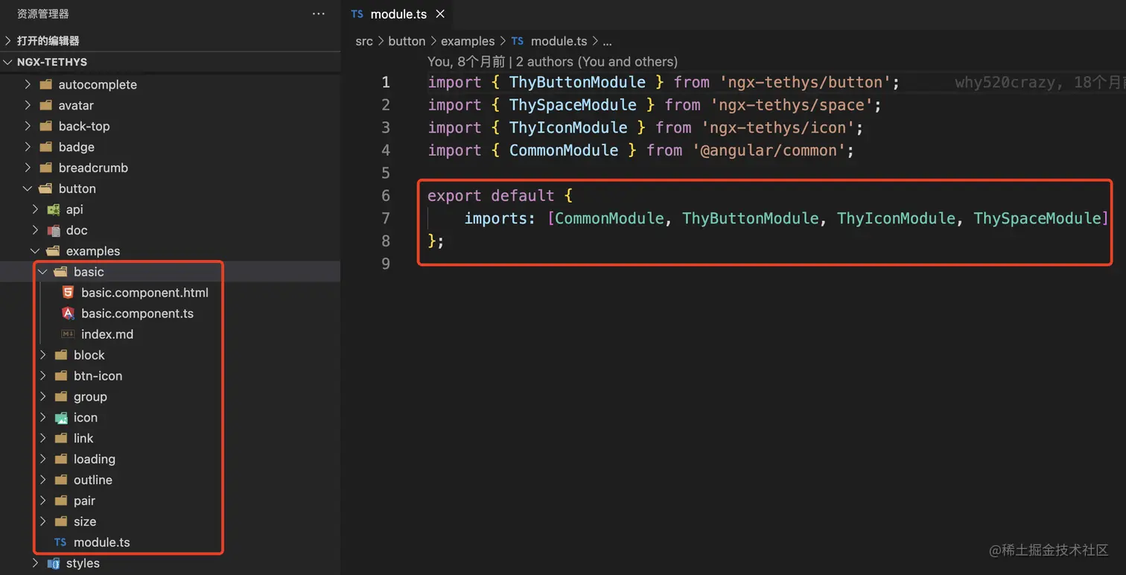Expand the autocomplete folder chevron
The width and height of the screenshot is (1126, 575).
point(28,84)
